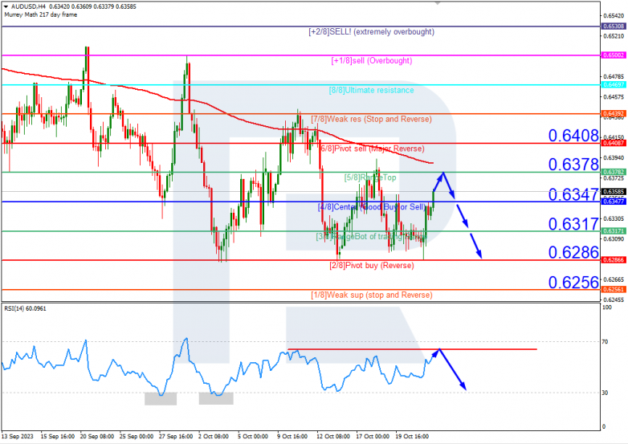This screenshot has width=628, height=444.
Task: Select the [4/8]Center (Good Buy or Sell) label
Action: pos(371,207)
